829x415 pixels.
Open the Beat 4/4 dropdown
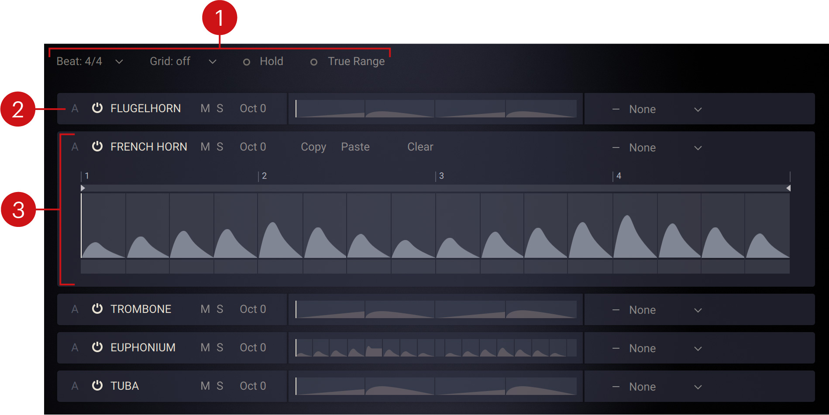(x=89, y=62)
